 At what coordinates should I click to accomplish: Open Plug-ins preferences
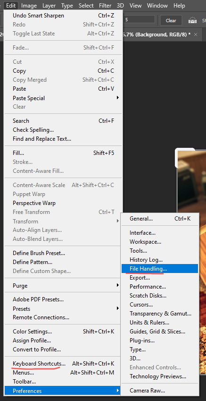coord(160,341)
